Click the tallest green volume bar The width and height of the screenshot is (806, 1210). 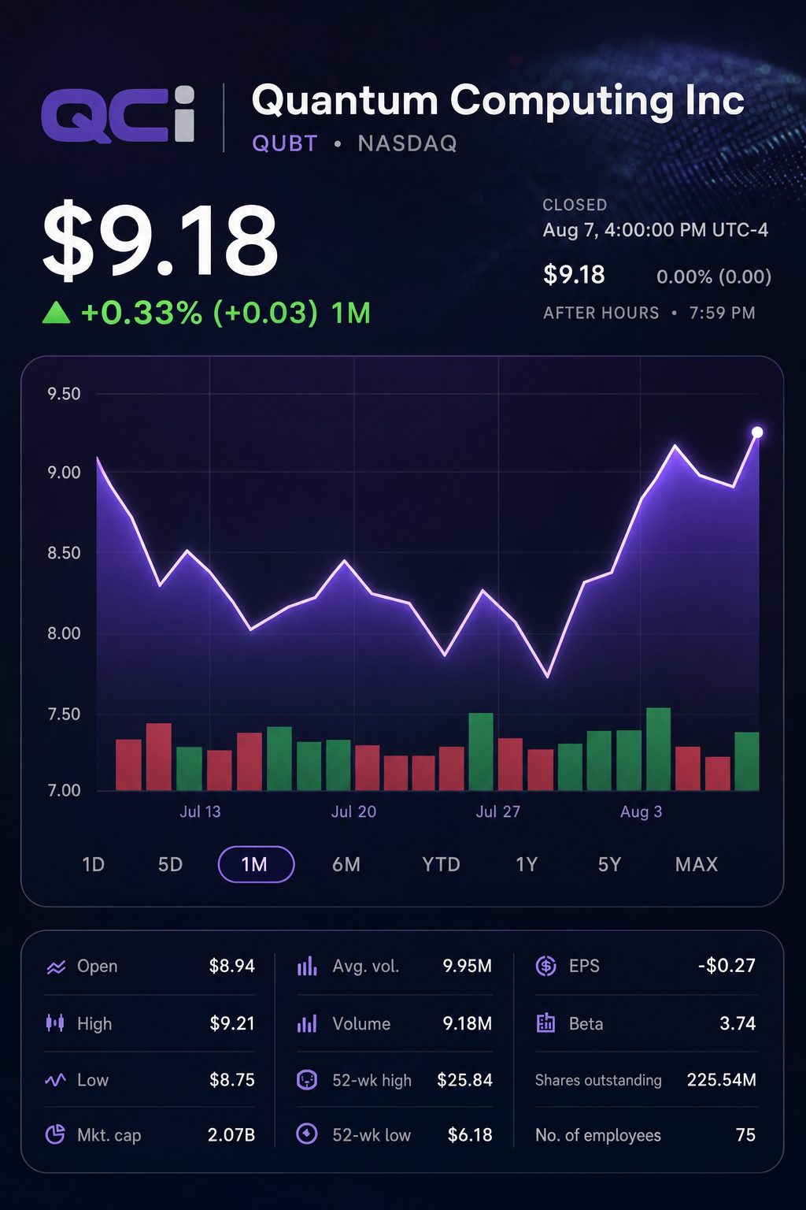pos(658,748)
